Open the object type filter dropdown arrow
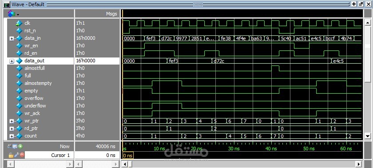This screenshot has width=373, height=168. 18,15
